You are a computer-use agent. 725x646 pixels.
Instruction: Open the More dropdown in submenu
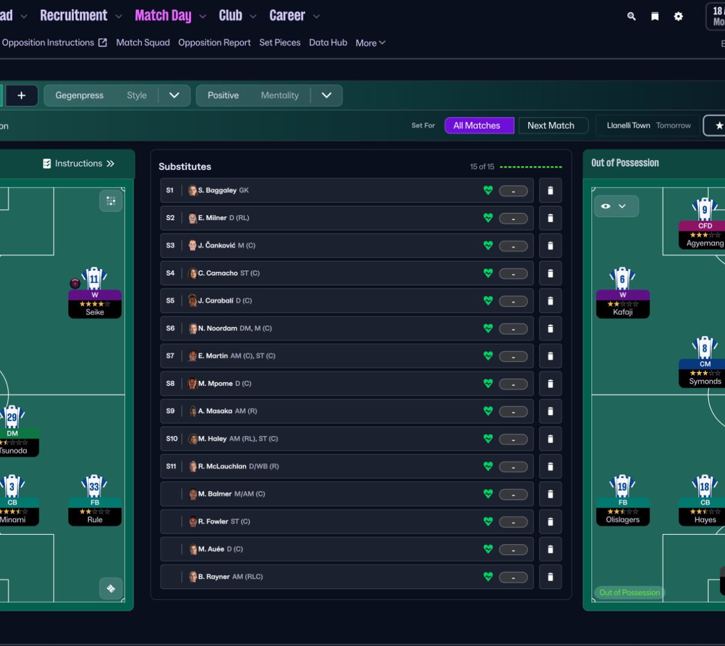click(x=370, y=43)
